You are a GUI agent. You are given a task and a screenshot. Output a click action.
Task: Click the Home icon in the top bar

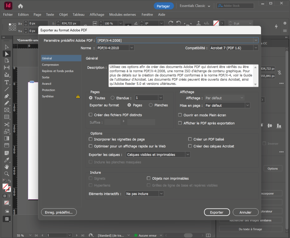[20, 6]
